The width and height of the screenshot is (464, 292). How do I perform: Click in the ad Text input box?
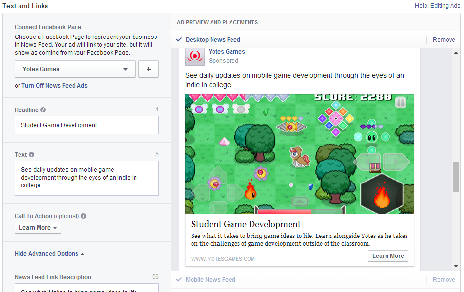pos(87,178)
